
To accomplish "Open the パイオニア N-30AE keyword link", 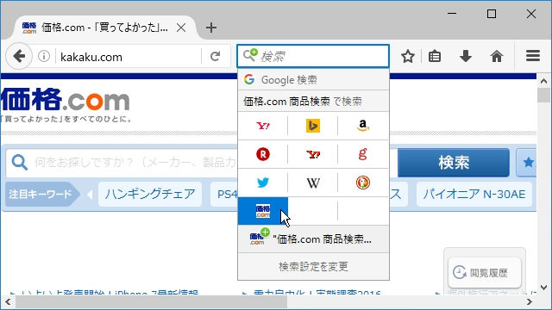I will pyautogui.click(x=474, y=195).
